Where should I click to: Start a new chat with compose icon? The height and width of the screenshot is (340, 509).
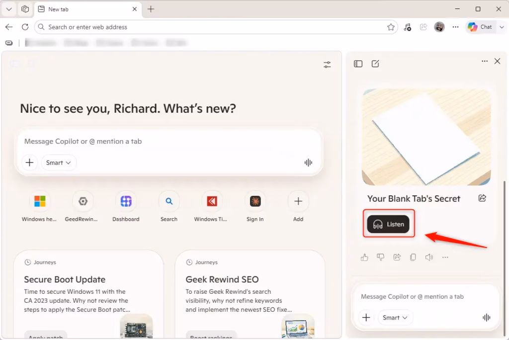(x=375, y=64)
